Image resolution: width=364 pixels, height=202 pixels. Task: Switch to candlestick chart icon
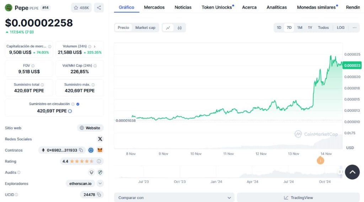[x=180, y=28]
